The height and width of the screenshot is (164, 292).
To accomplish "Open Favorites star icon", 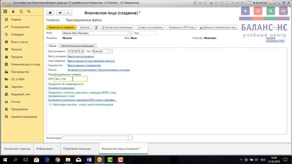I will (13, 11).
